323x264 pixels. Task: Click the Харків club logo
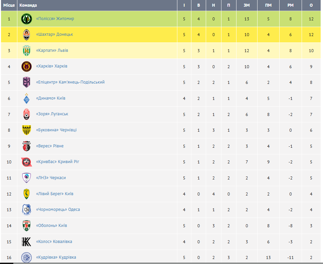click(27, 67)
